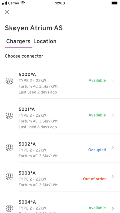The height and width of the screenshot is (213, 120).
Task: Open chevron arrow for charger 5004*A
Action: point(113,209)
